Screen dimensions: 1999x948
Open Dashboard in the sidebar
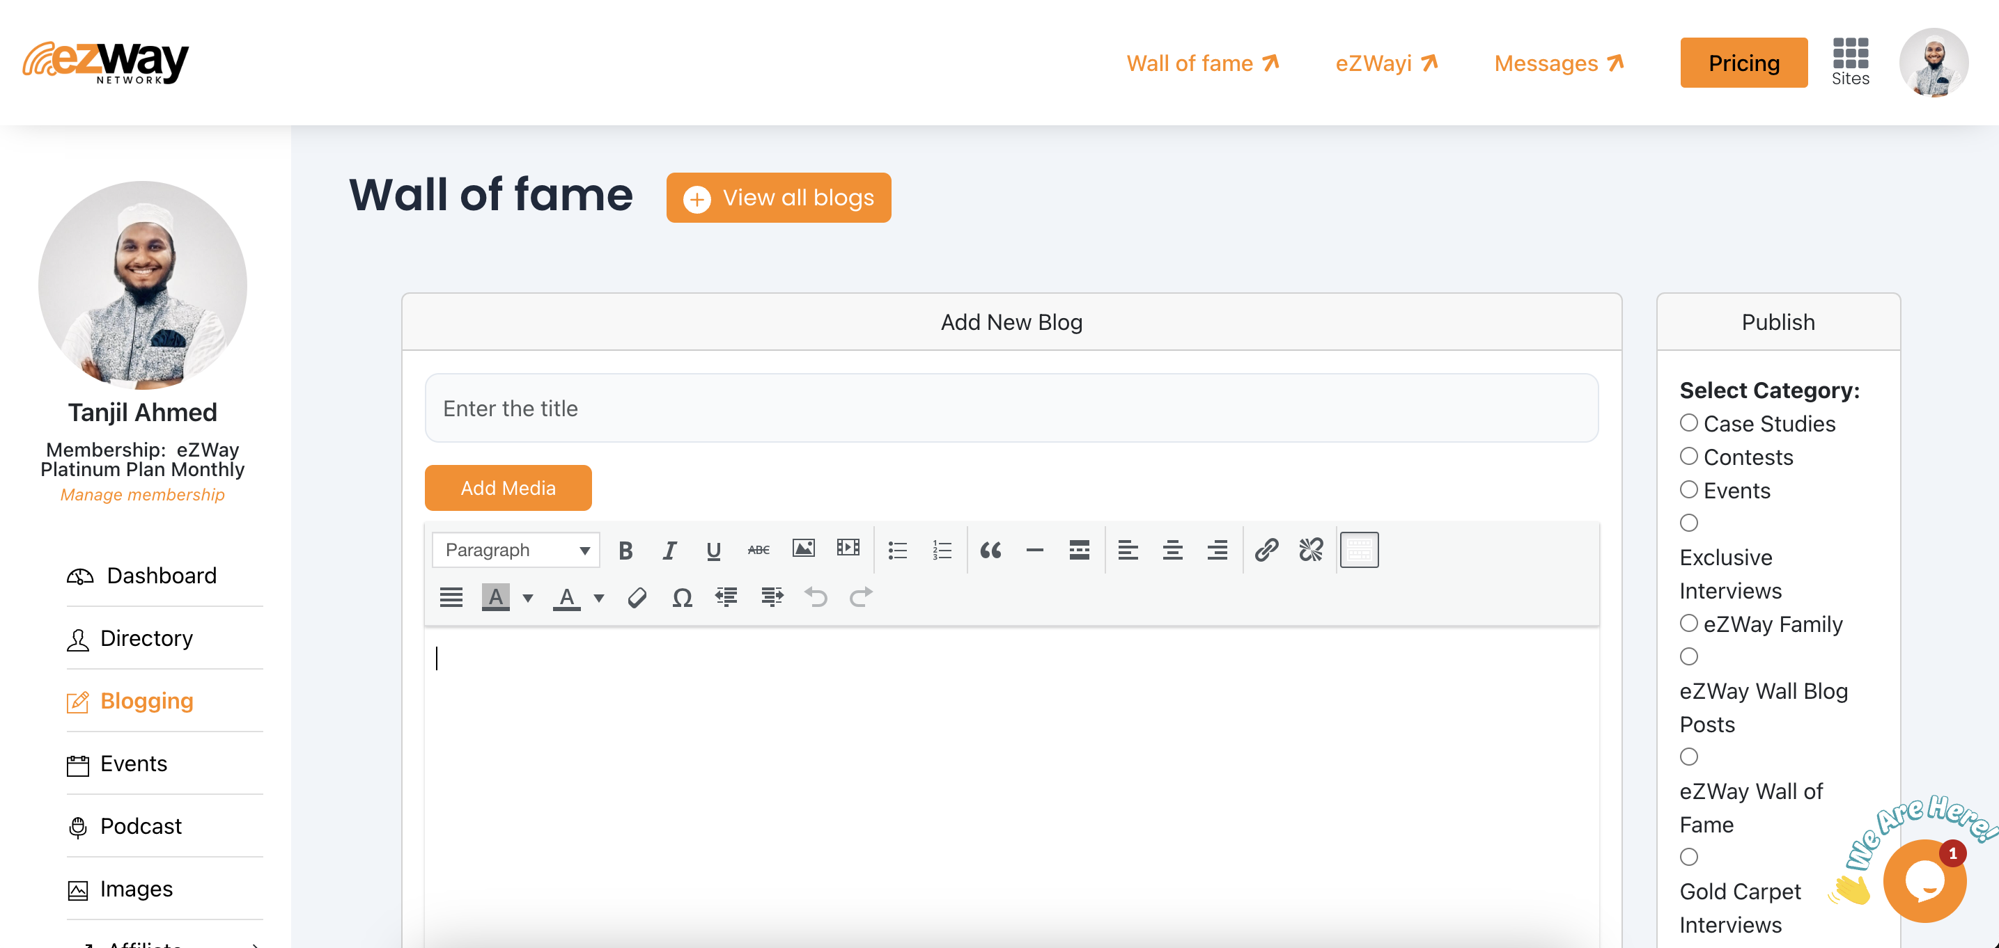pos(162,576)
